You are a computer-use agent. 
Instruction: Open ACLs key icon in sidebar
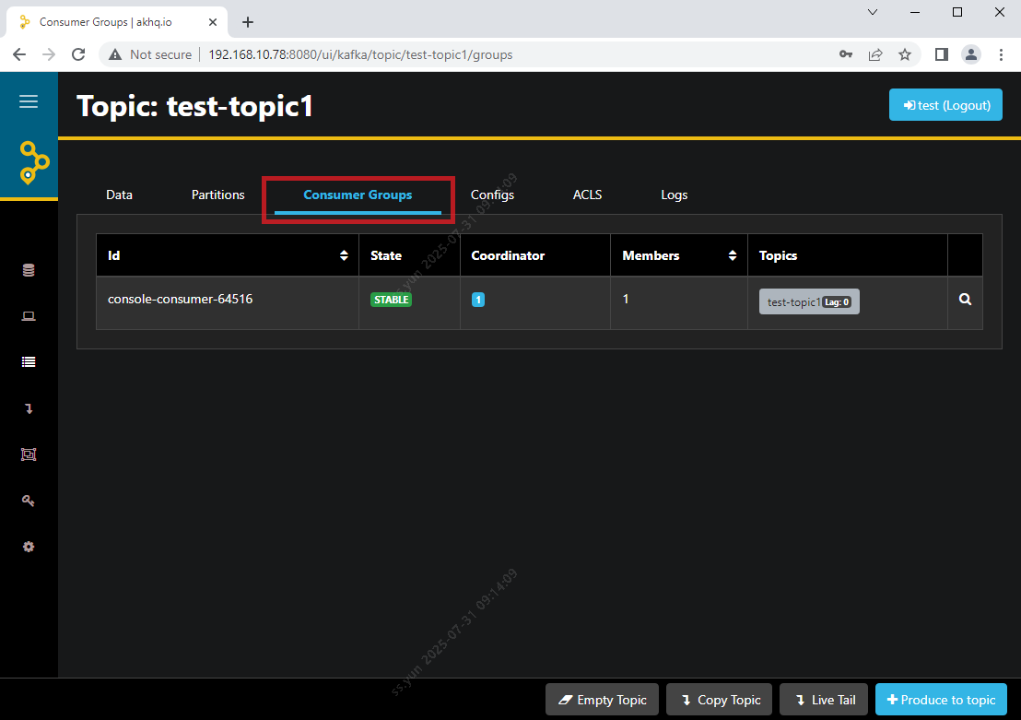[x=29, y=501]
